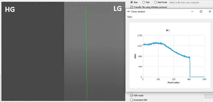Maximize the Cross-section window

(201, 11)
